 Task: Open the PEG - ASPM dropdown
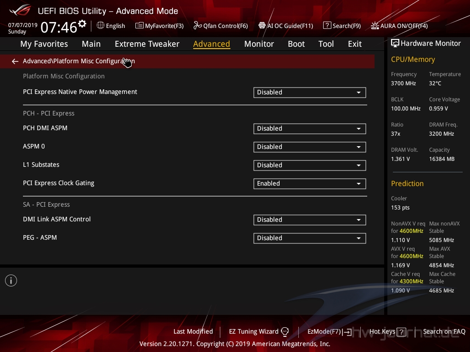310,238
